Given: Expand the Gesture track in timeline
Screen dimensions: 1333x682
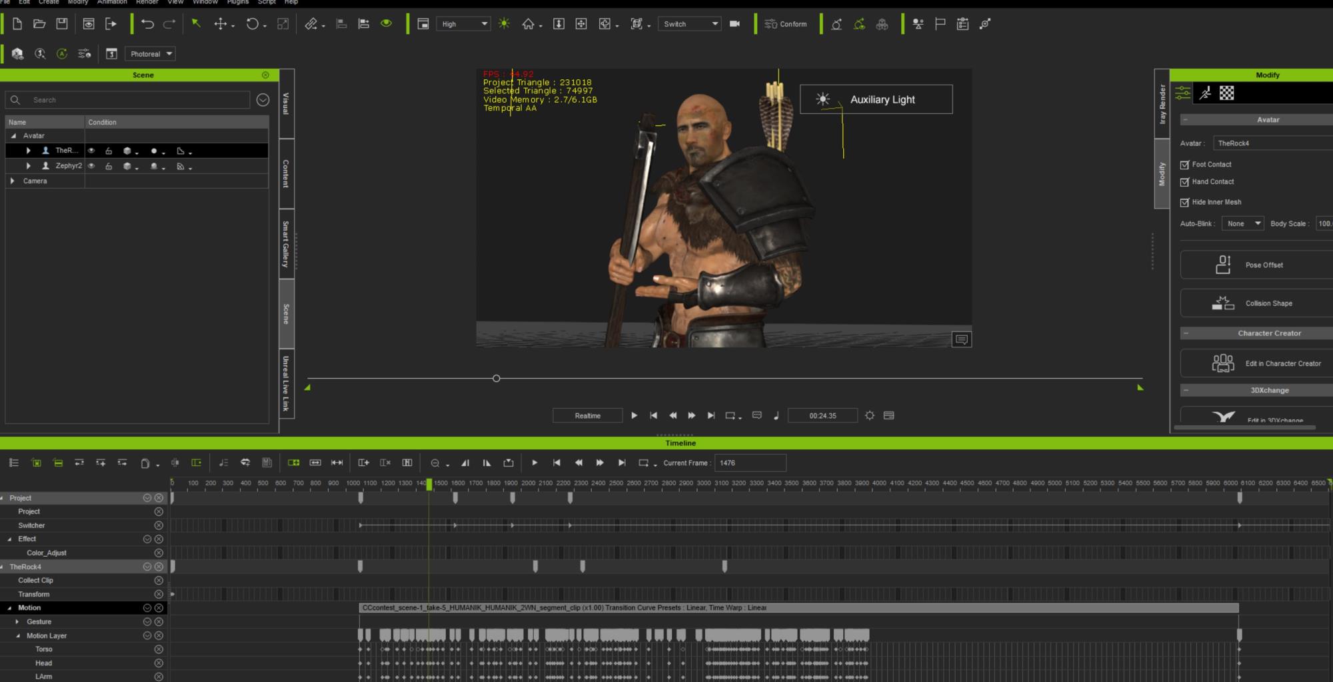Looking at the screenshot, I should click(x=17, y=621).
